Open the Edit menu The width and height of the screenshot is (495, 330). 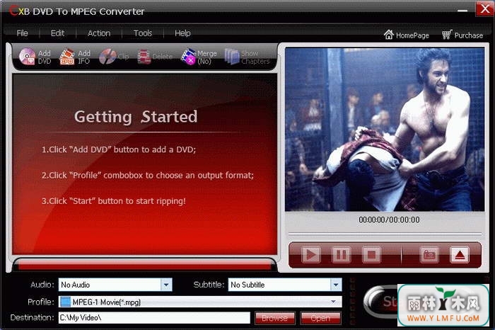point(57,33)
